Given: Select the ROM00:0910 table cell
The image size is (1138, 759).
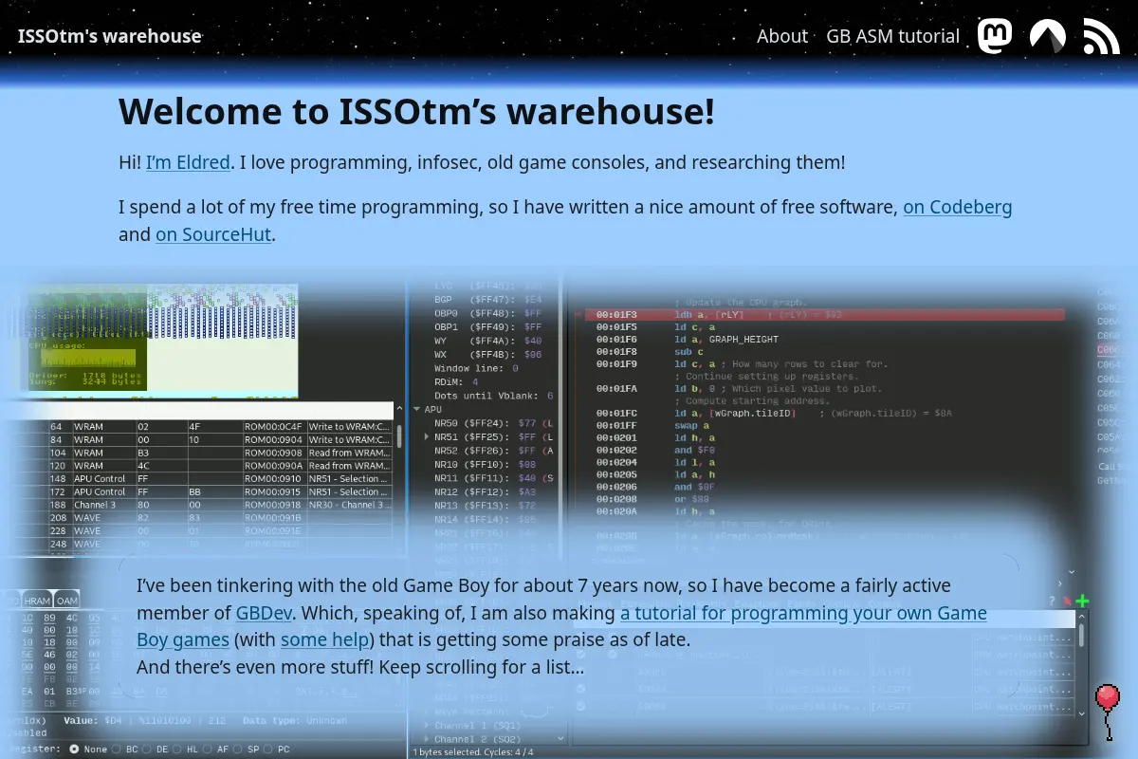Looking at the screenshot, I should 274,478.
